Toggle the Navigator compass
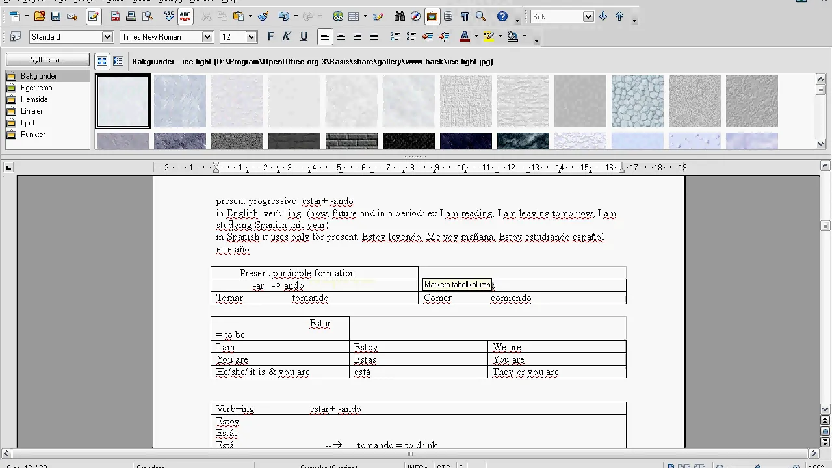The height and width of the screenshot is (468, 832). tap(416, 17)
